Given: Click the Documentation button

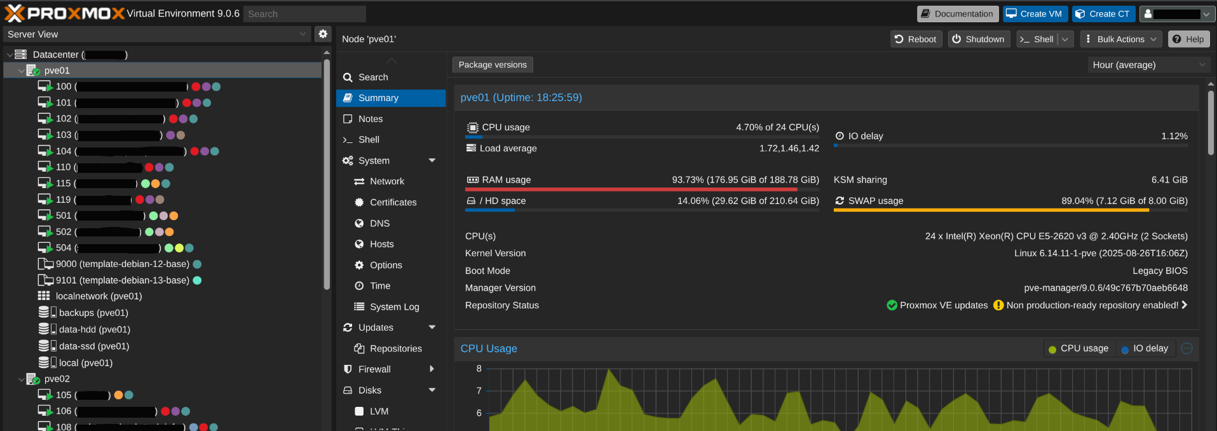Looking at the screenshot, I should click(x=958, y=13).
